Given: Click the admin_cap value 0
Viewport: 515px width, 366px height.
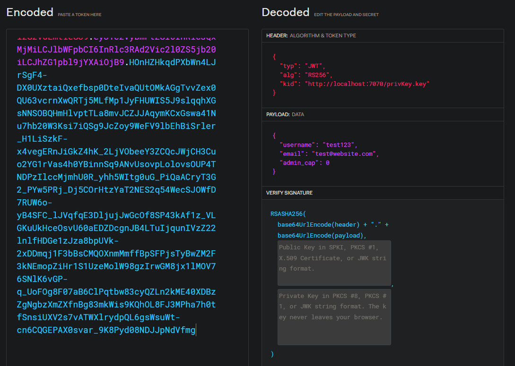Looking at the screenshot, I should (327, 162).
